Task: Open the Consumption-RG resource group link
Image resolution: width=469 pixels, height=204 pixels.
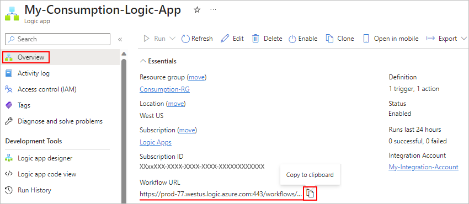Action: tap(164, 89)
